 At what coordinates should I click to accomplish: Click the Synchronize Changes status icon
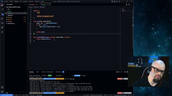tap(20, 95)
